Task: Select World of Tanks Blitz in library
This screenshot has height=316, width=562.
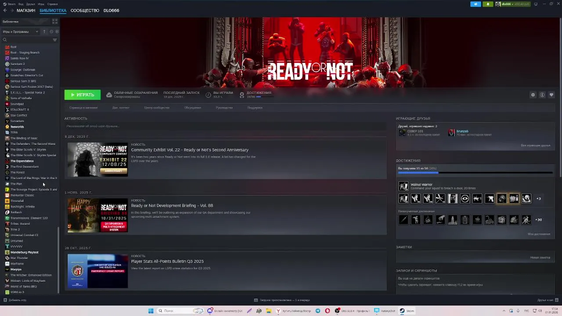Action: (23, 287)
